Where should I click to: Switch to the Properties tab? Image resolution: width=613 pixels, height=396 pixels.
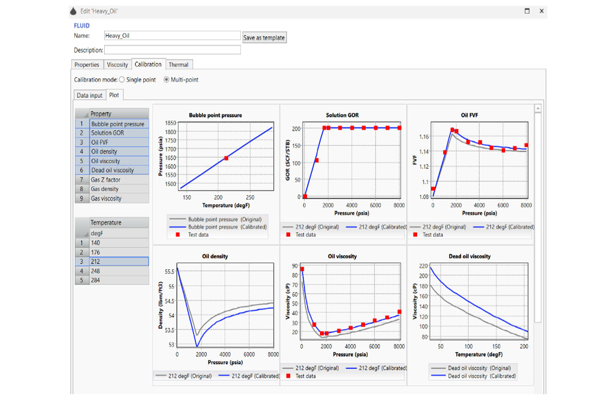coord(87,65)
